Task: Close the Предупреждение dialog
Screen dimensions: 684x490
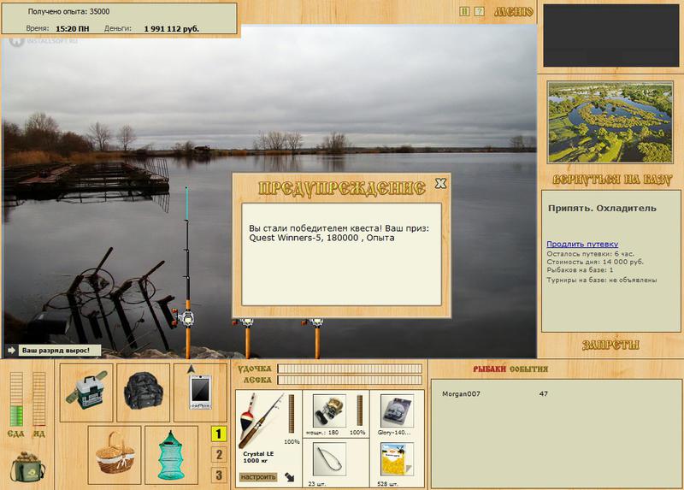Action: pyautogui.click(x=440, y=183)
